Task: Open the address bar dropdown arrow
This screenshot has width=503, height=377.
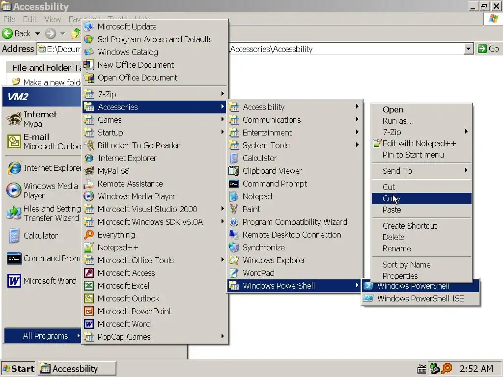Action: 468,49
